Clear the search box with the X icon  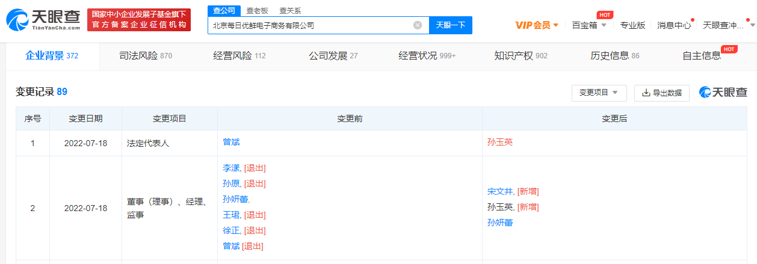tap(418, 25)
